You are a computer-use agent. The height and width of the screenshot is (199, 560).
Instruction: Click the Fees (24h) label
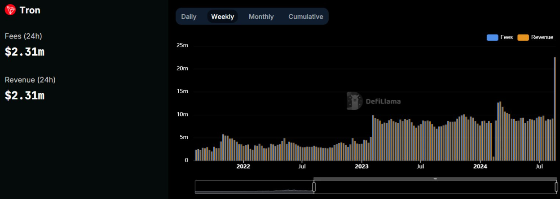click(23, 36)
